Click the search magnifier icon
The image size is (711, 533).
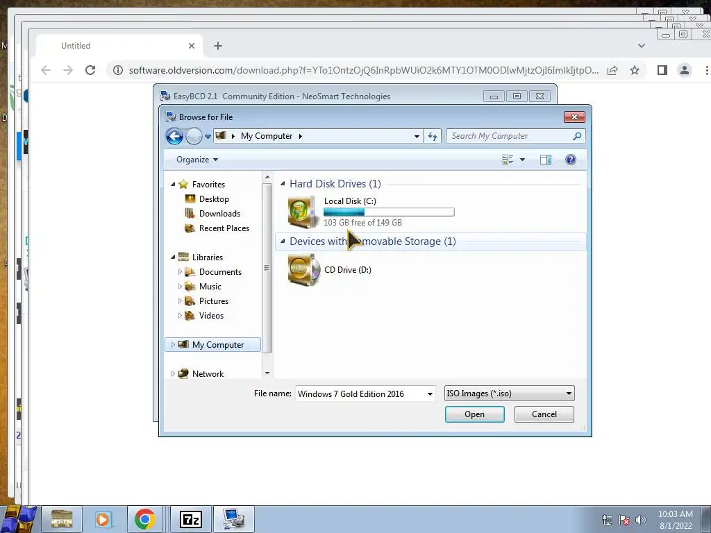577,136
